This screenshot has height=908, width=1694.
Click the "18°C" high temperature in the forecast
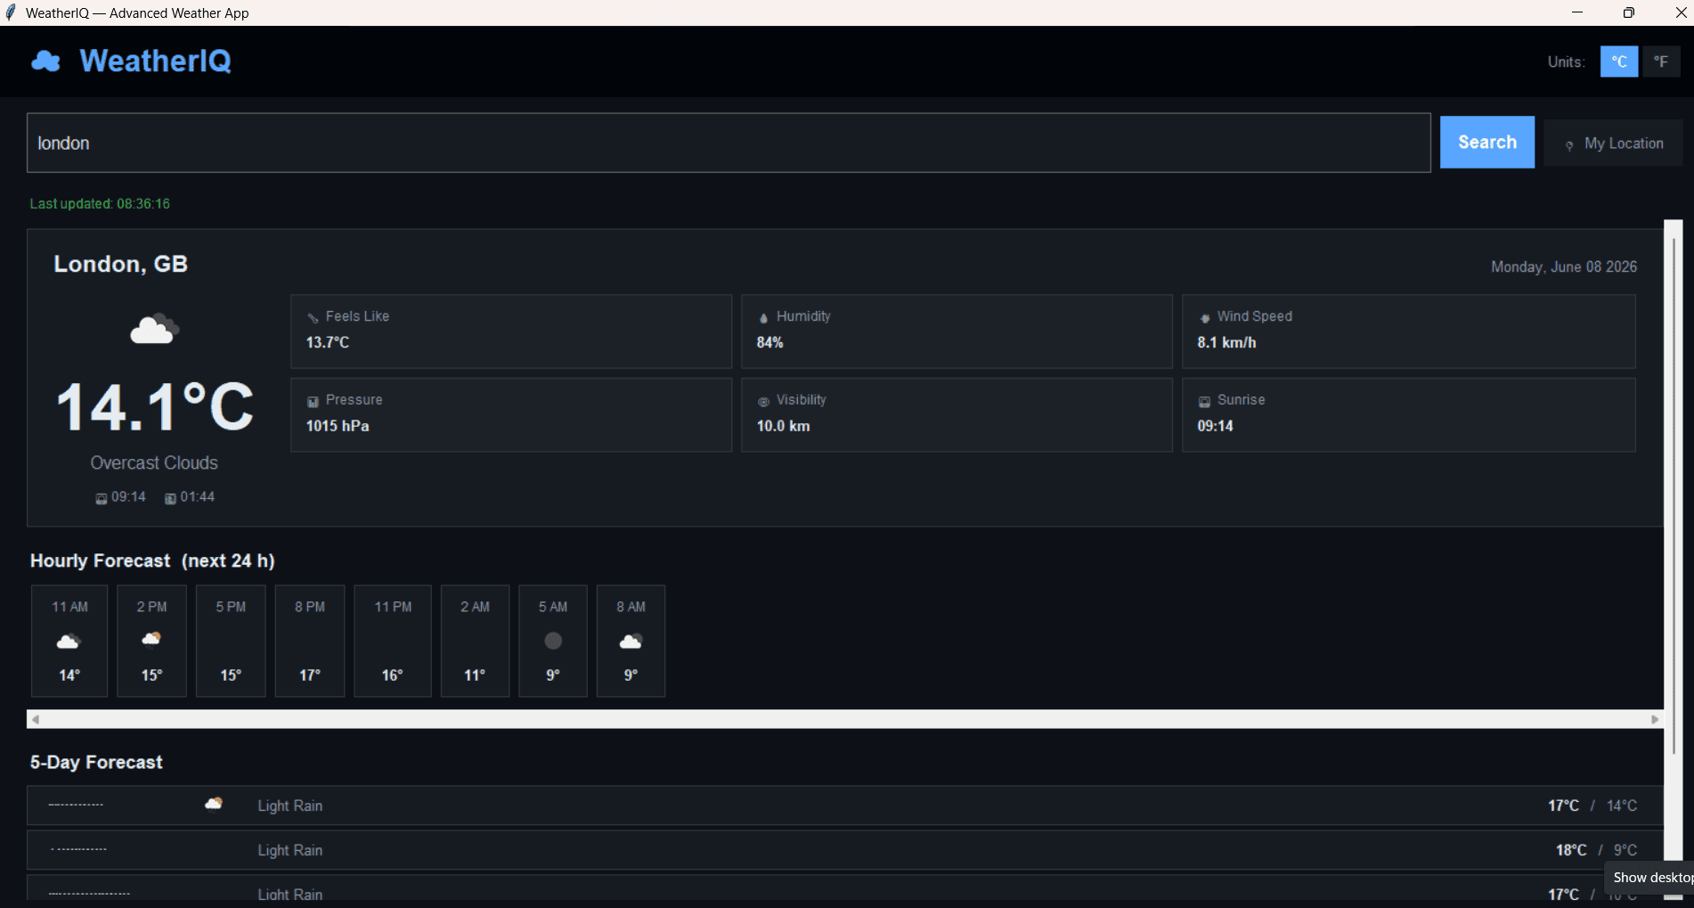[x=1571, y=850]
